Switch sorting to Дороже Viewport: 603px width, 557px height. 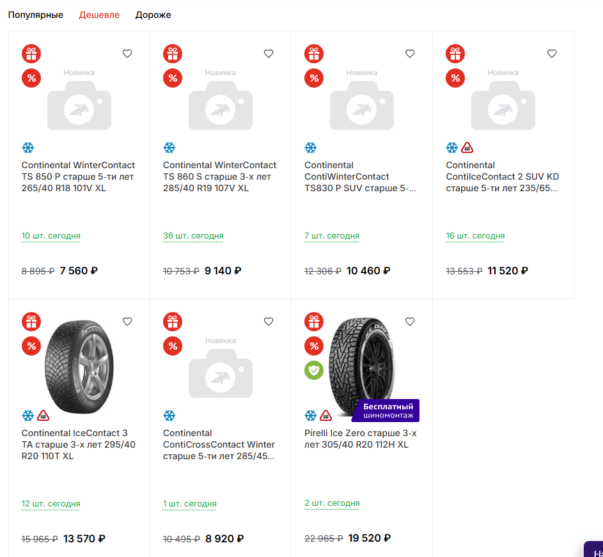pos(153,15)
